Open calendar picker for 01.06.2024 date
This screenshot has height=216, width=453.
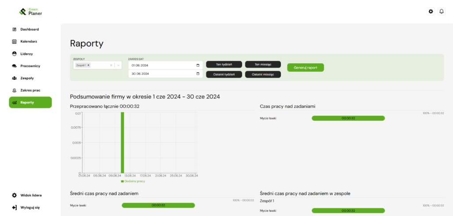coord(198,66)
